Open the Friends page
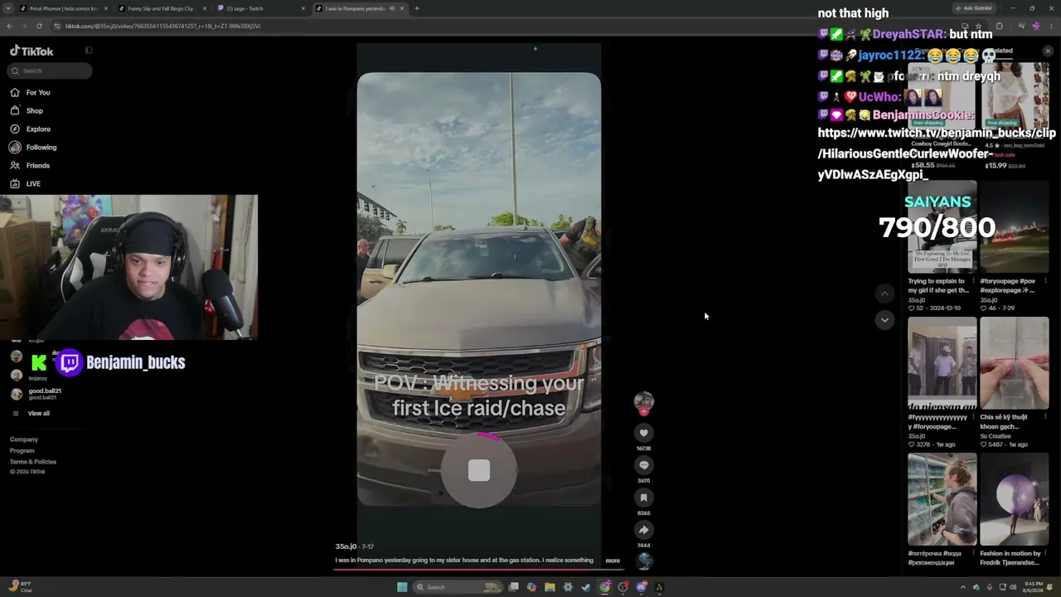The height and width of the screenshot is (597, 1061). tap(30, 165)
